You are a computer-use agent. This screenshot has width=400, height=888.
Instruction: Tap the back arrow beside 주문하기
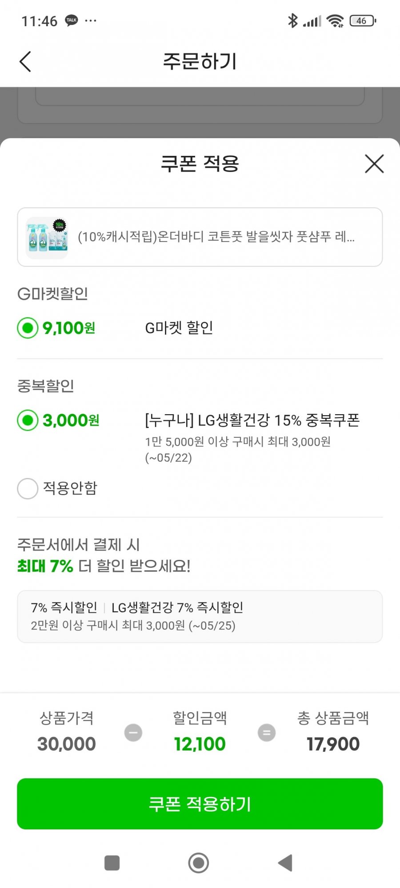[25, 61]
